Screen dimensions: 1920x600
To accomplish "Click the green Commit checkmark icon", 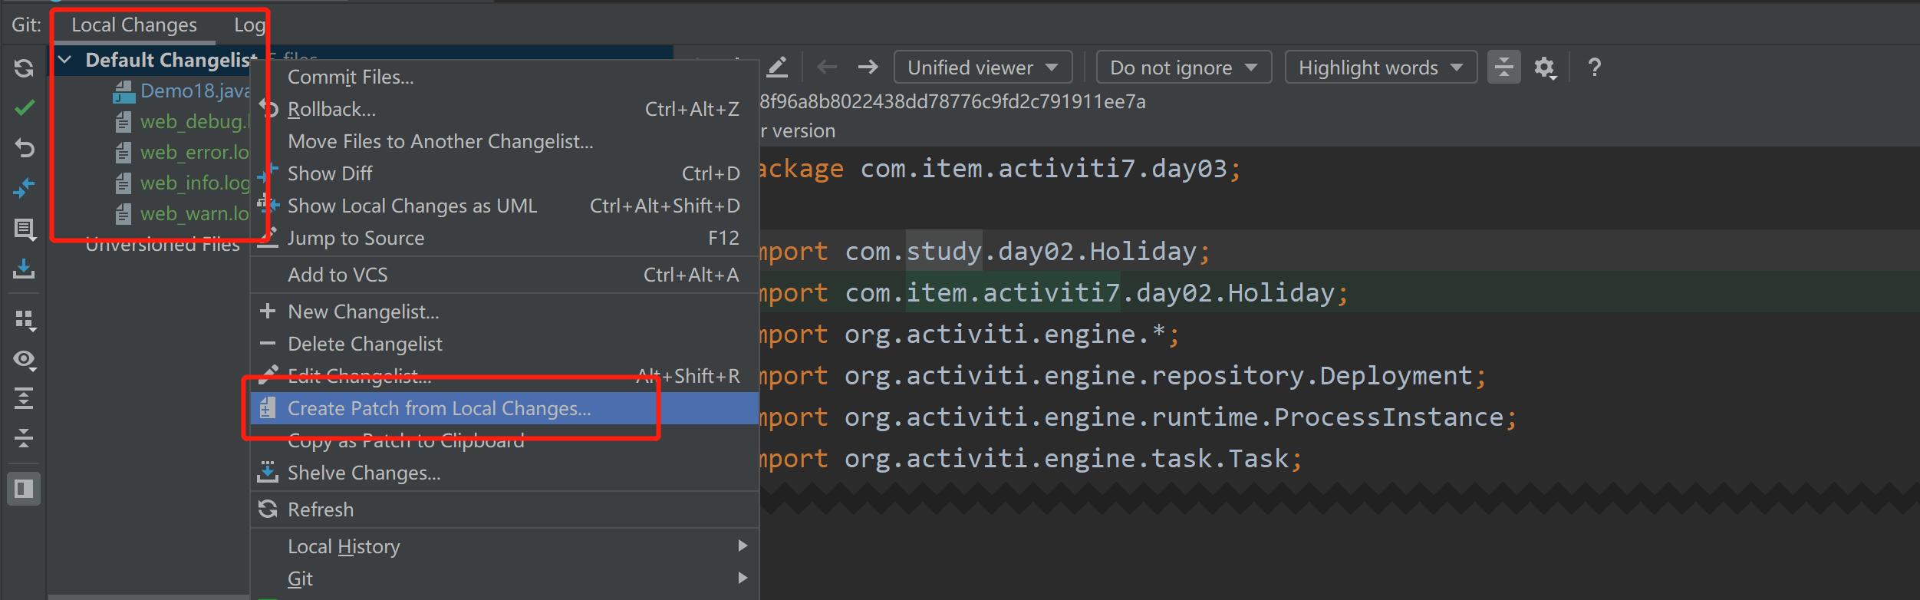I will (x=25, y=108).
